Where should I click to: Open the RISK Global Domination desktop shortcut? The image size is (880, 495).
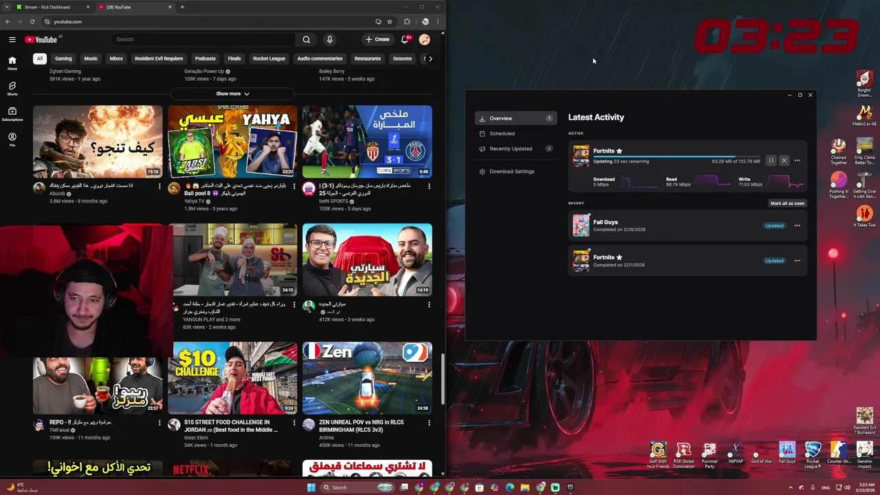click(683, 454)
